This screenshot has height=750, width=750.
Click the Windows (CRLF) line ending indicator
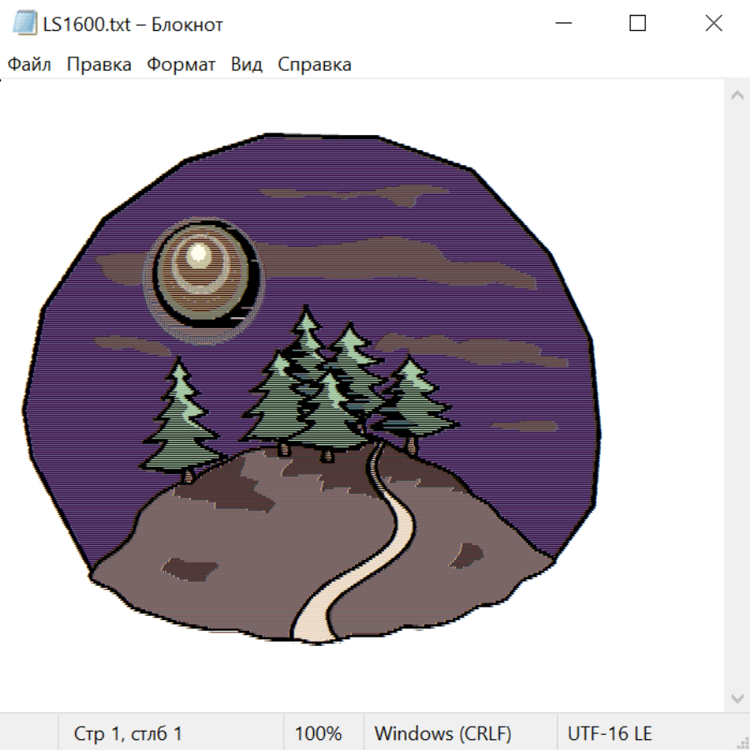click(x=442, y=734)
